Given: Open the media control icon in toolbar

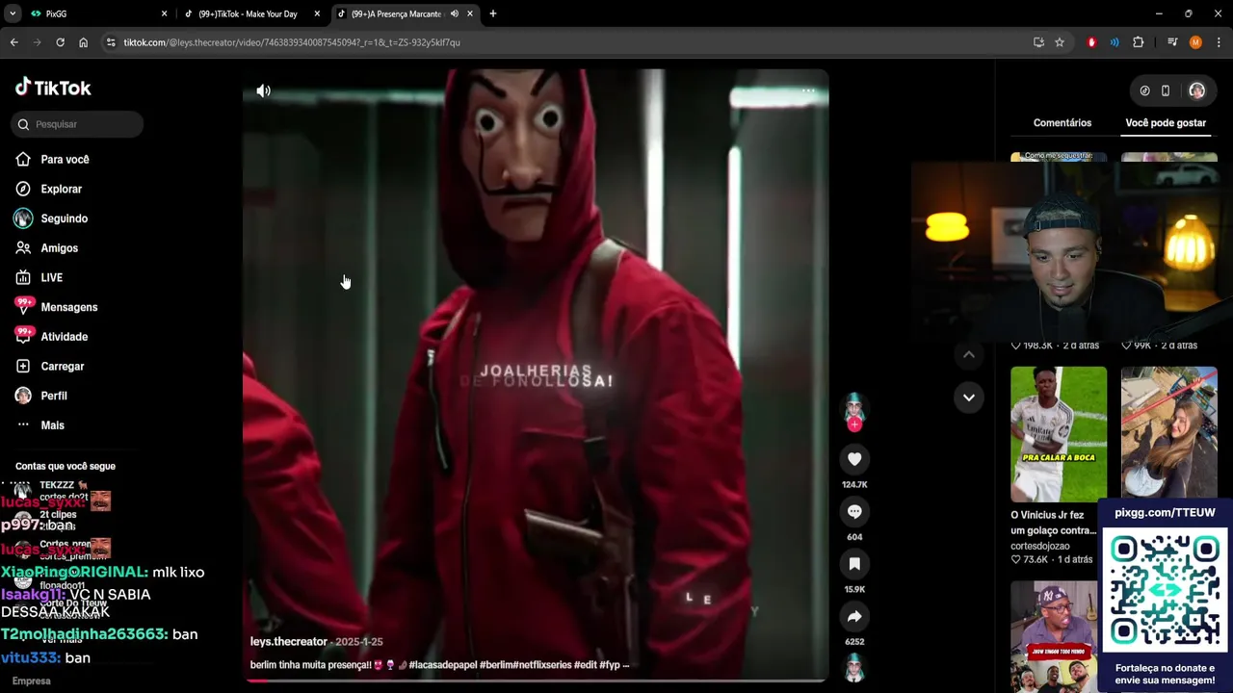Looking at the screenshot, I should 1172,42.
